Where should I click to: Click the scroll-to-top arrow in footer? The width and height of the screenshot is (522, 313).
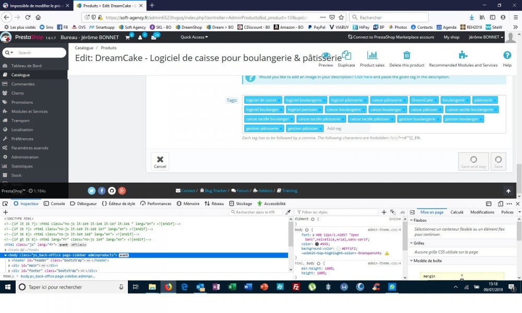(508, 191)
